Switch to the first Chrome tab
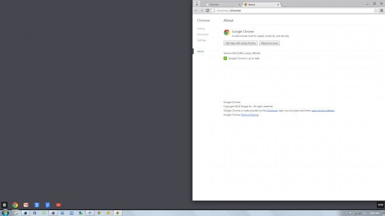This screenshot has height=216, width=385. click(x=222, y=5)
